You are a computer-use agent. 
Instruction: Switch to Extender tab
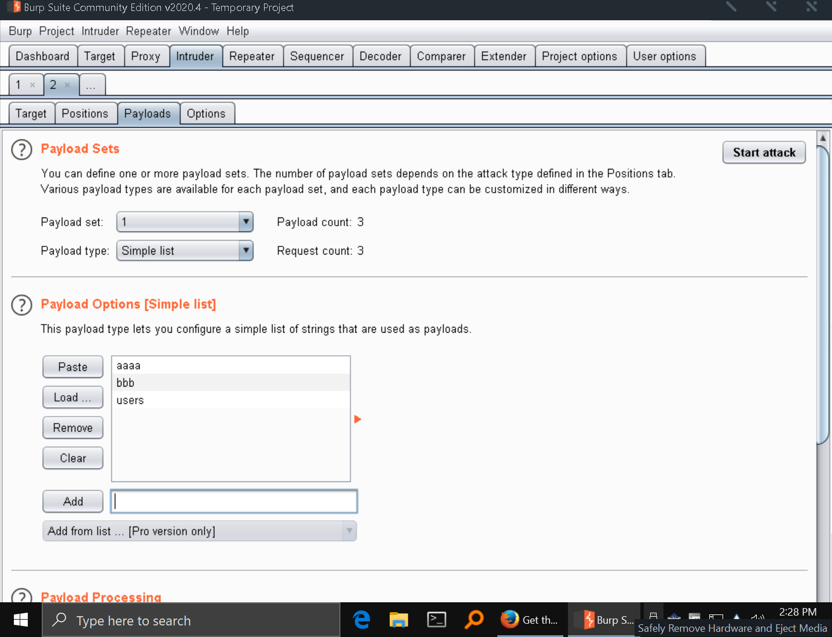tap(504, 56)
